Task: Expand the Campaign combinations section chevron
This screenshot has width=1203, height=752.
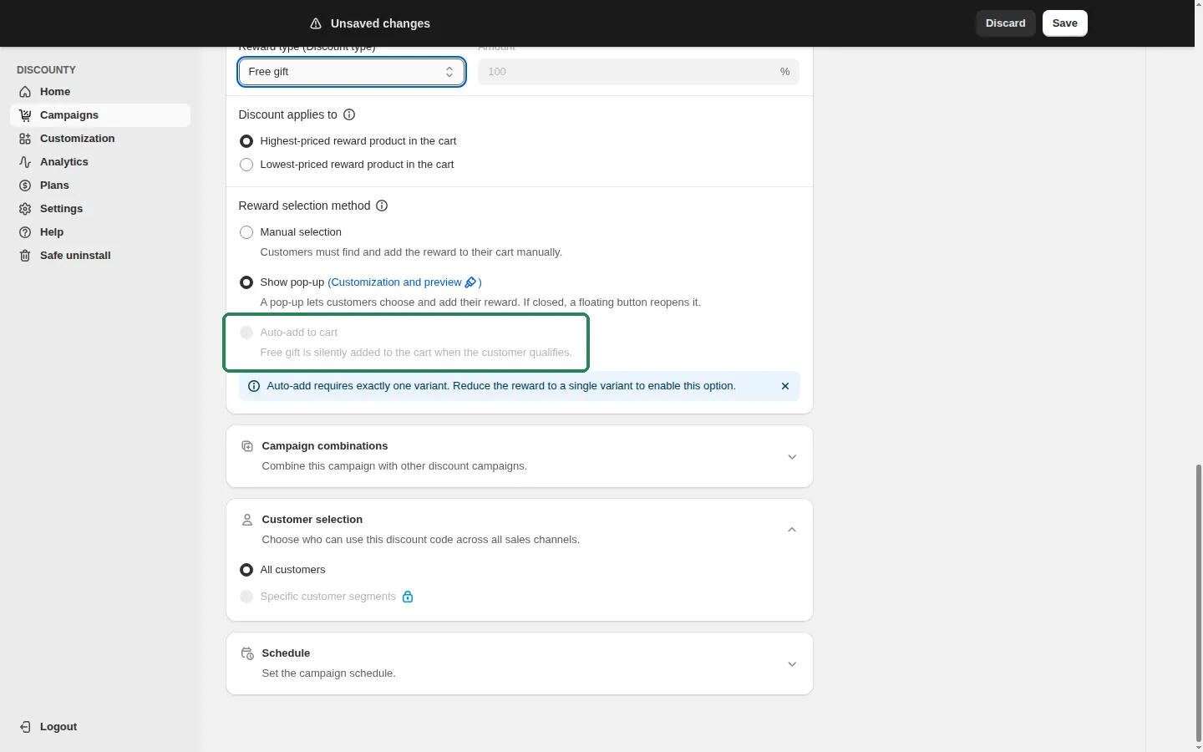Action: pyautogui.click(x=792, y=457)
